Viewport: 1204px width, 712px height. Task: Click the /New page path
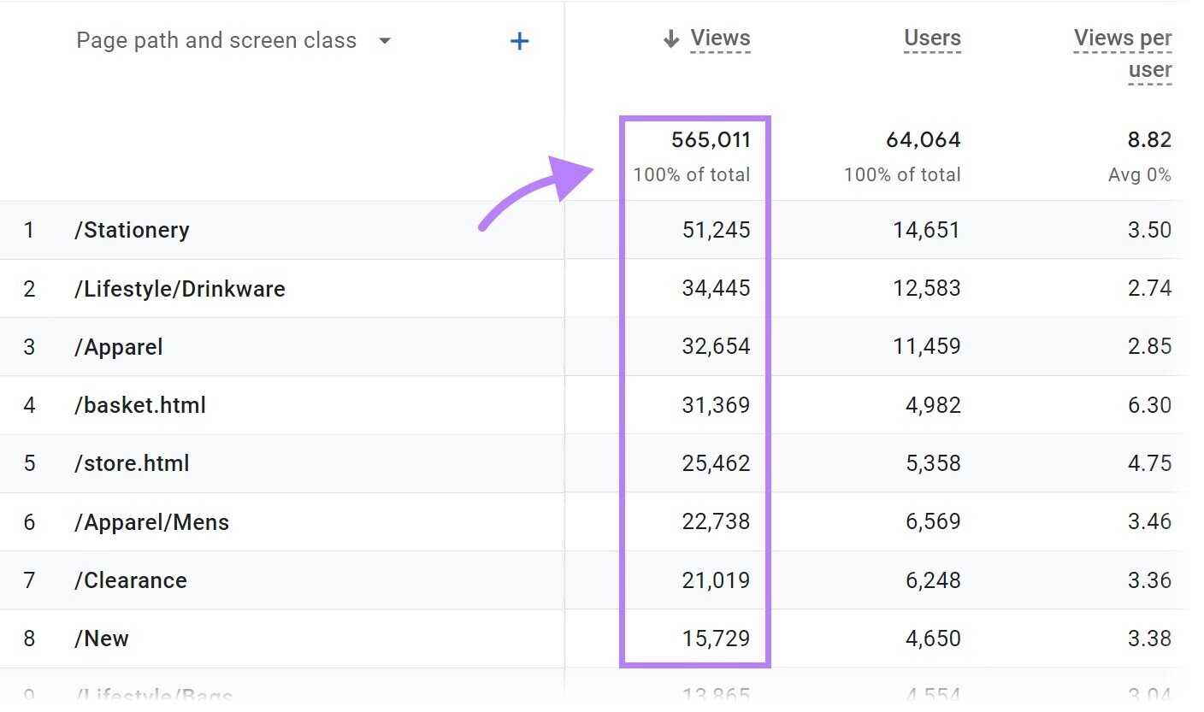pos(101,638)
